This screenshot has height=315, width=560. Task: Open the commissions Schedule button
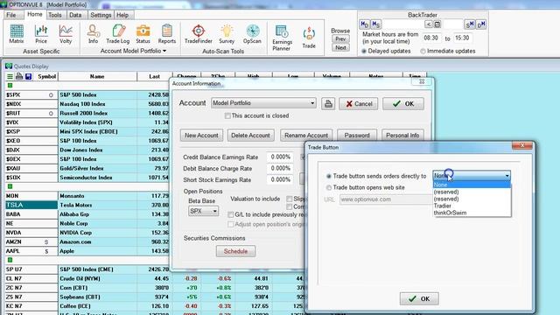235,251
